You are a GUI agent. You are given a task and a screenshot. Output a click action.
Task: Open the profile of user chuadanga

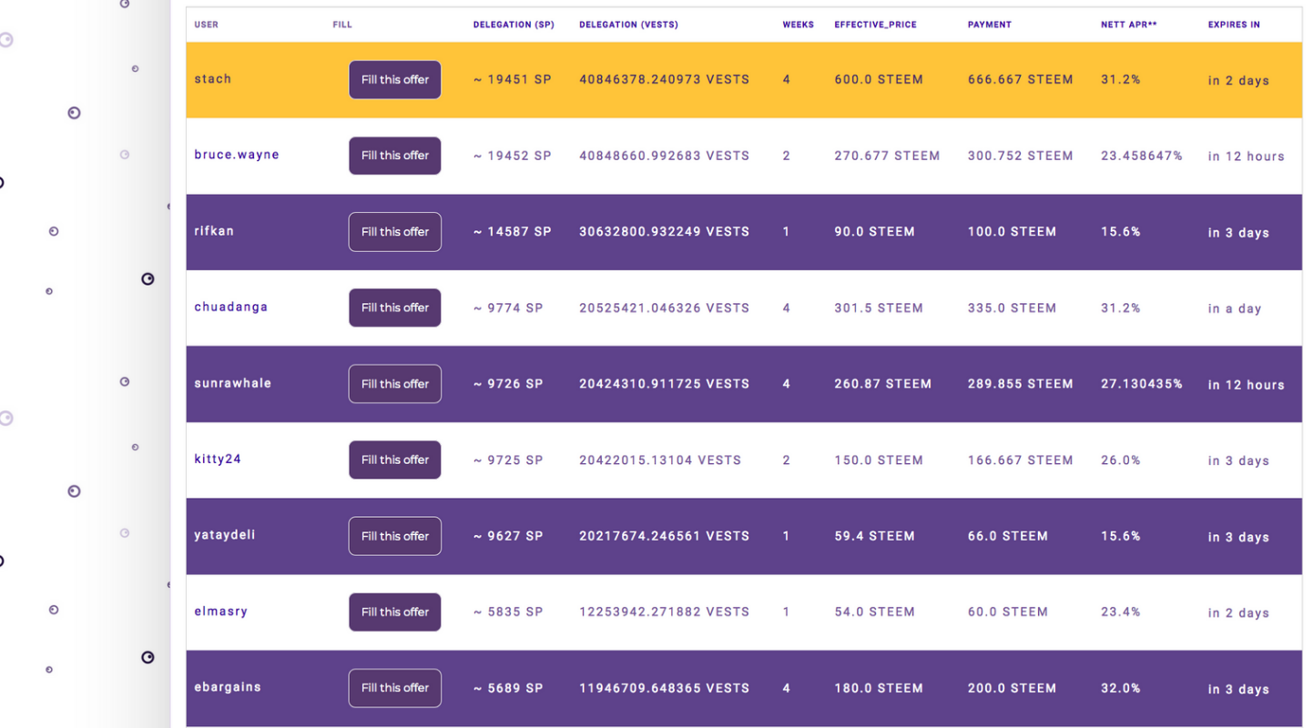tap(230, 307)
